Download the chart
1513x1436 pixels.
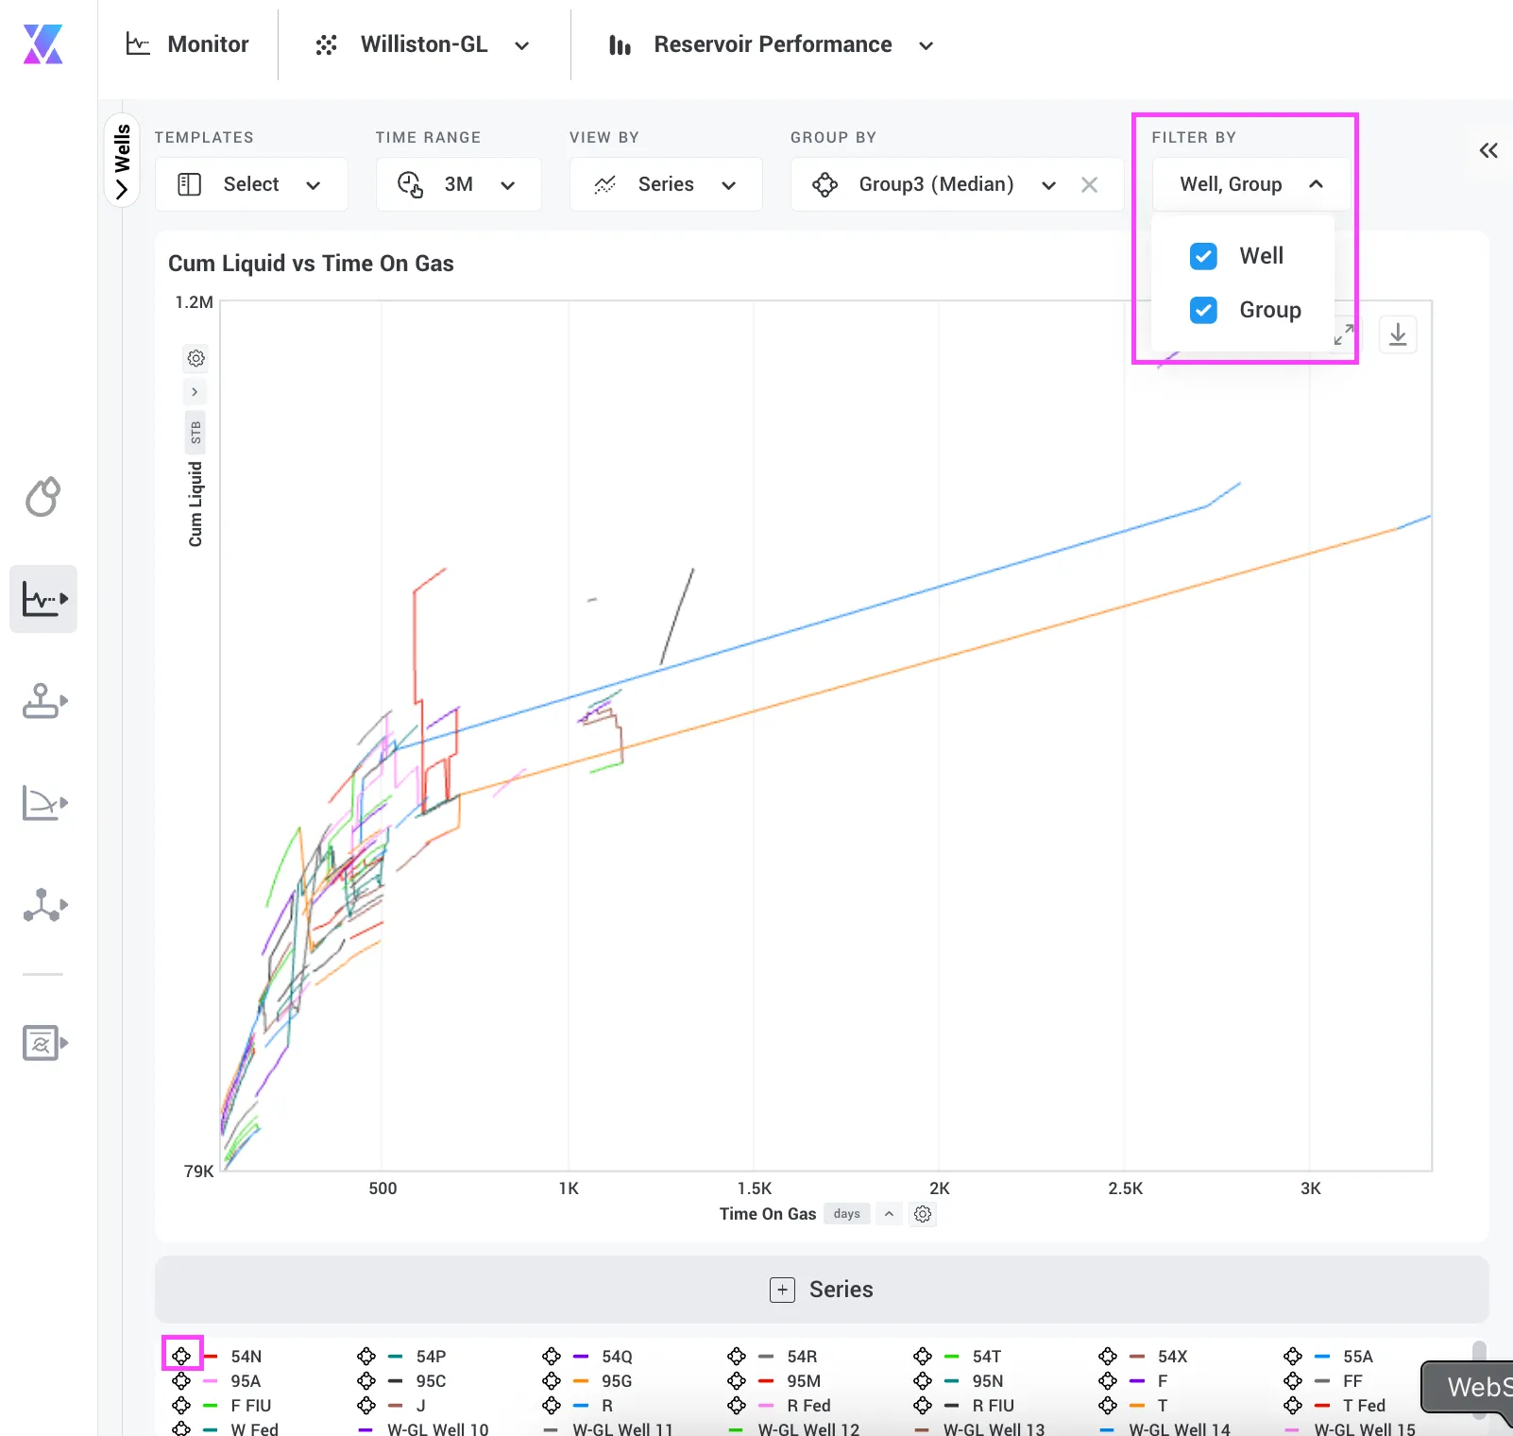pos(1398,334)
